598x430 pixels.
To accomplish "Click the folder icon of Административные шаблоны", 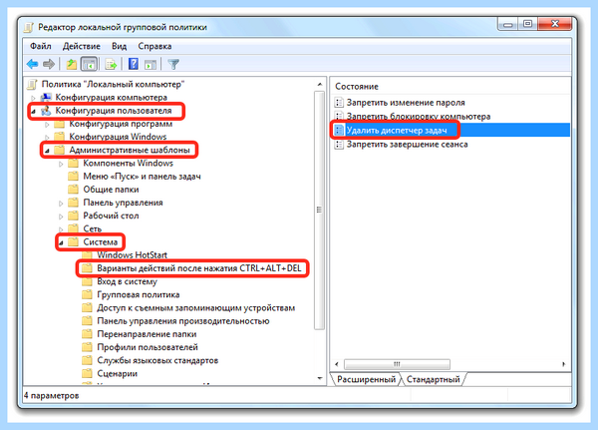I will [x=60, y=150].
